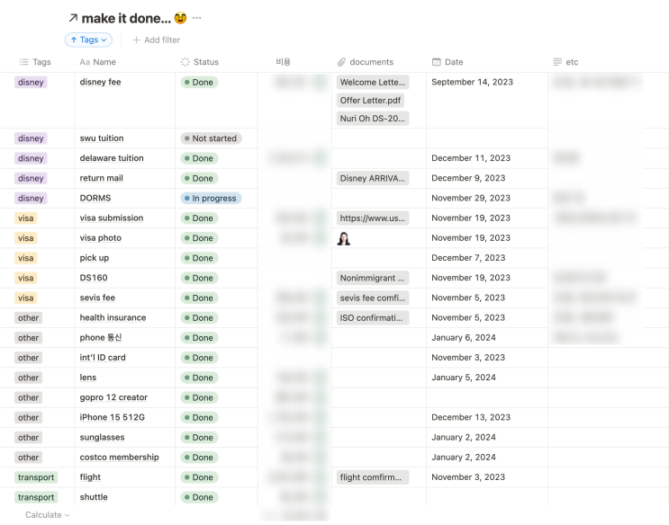Click the list icon in etc header
This screenshot has height=525, width=669.
coord(557,62)
